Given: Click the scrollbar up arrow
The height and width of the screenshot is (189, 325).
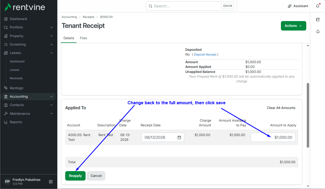Looking at the screenshot, I should (x=308, y=46).
